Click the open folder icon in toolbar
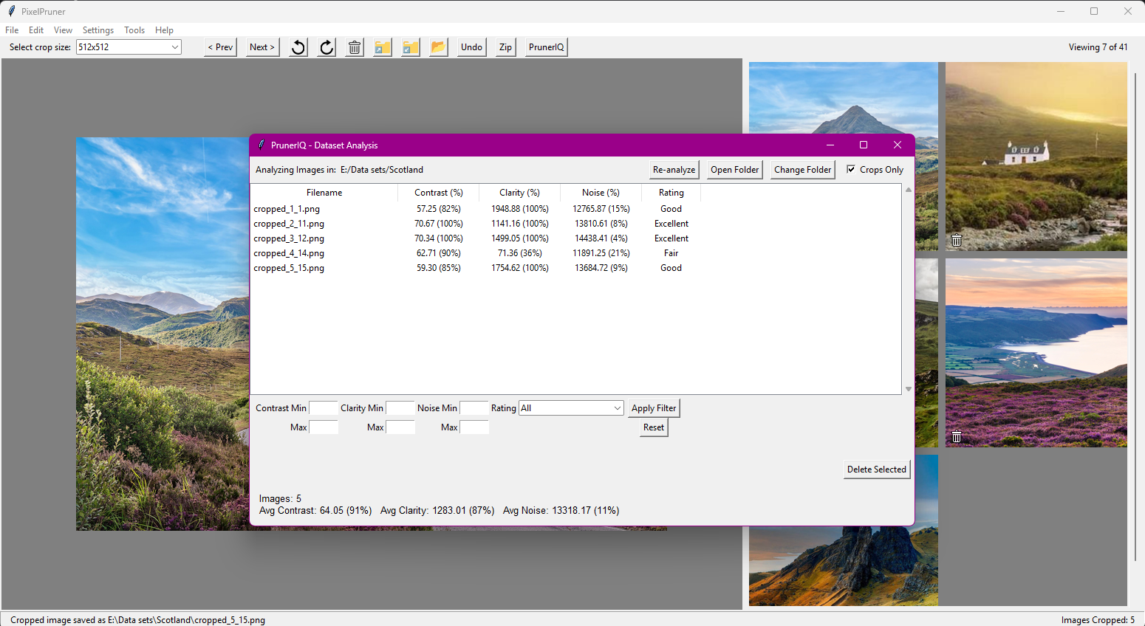The width and height of the screenshot is (1145, 626). [x=439, y=47]
